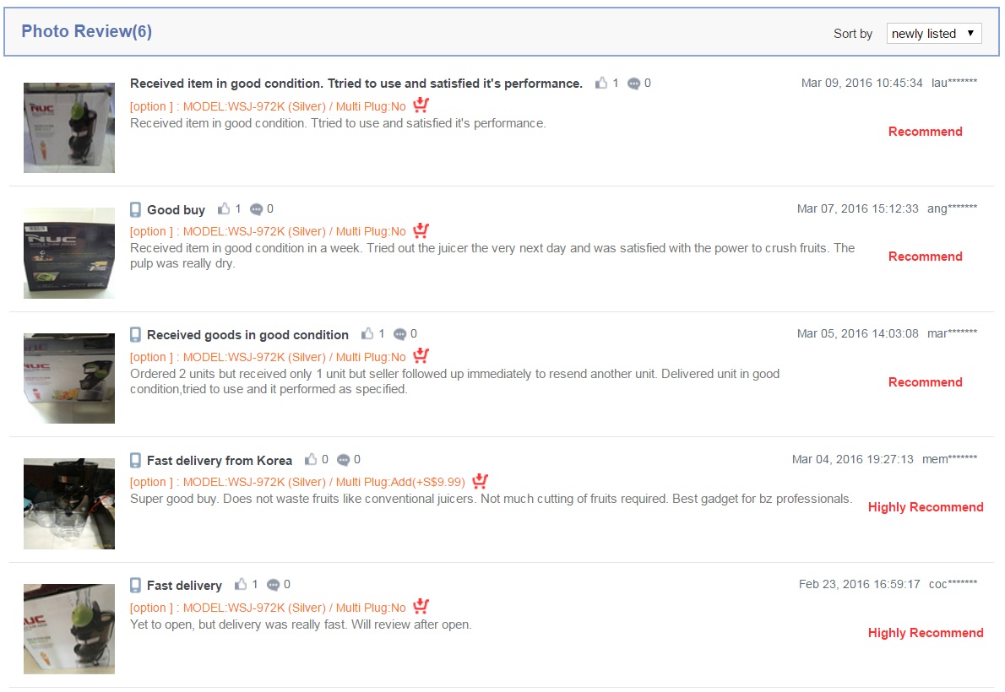Open the 'newly listed' sort dropdown

pos(934,33)
